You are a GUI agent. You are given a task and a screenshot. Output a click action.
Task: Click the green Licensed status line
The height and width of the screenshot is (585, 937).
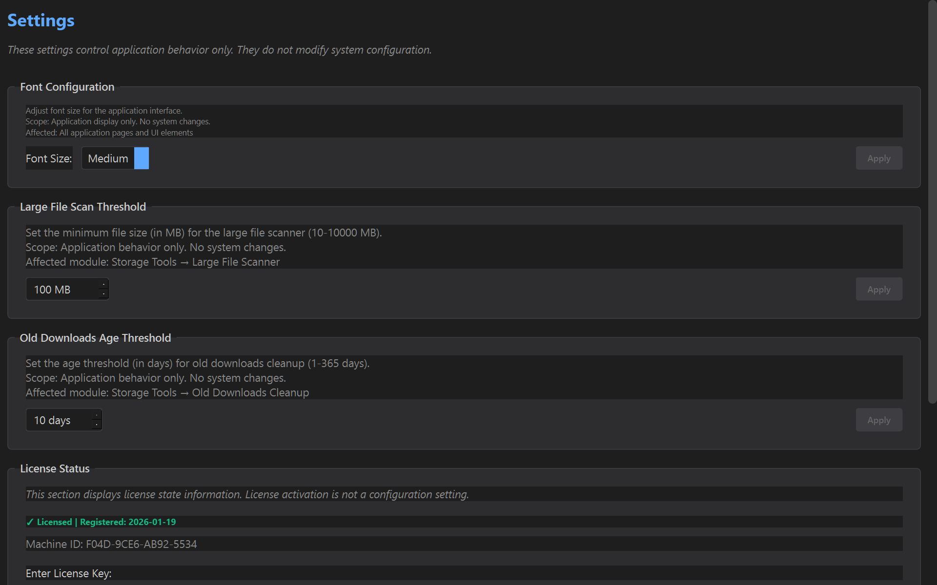101,522
